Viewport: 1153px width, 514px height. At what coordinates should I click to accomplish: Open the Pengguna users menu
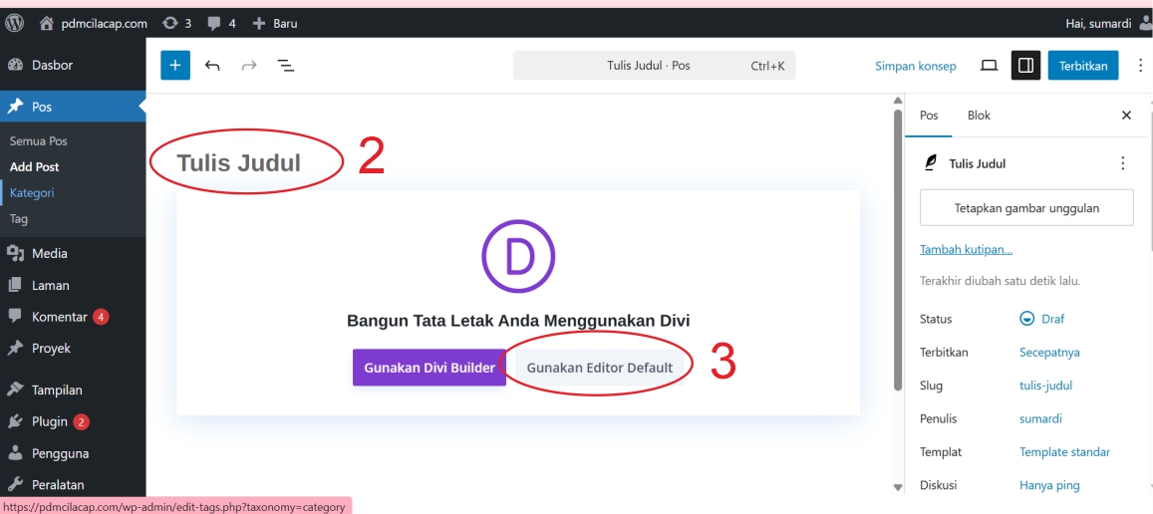click(73, 453)
